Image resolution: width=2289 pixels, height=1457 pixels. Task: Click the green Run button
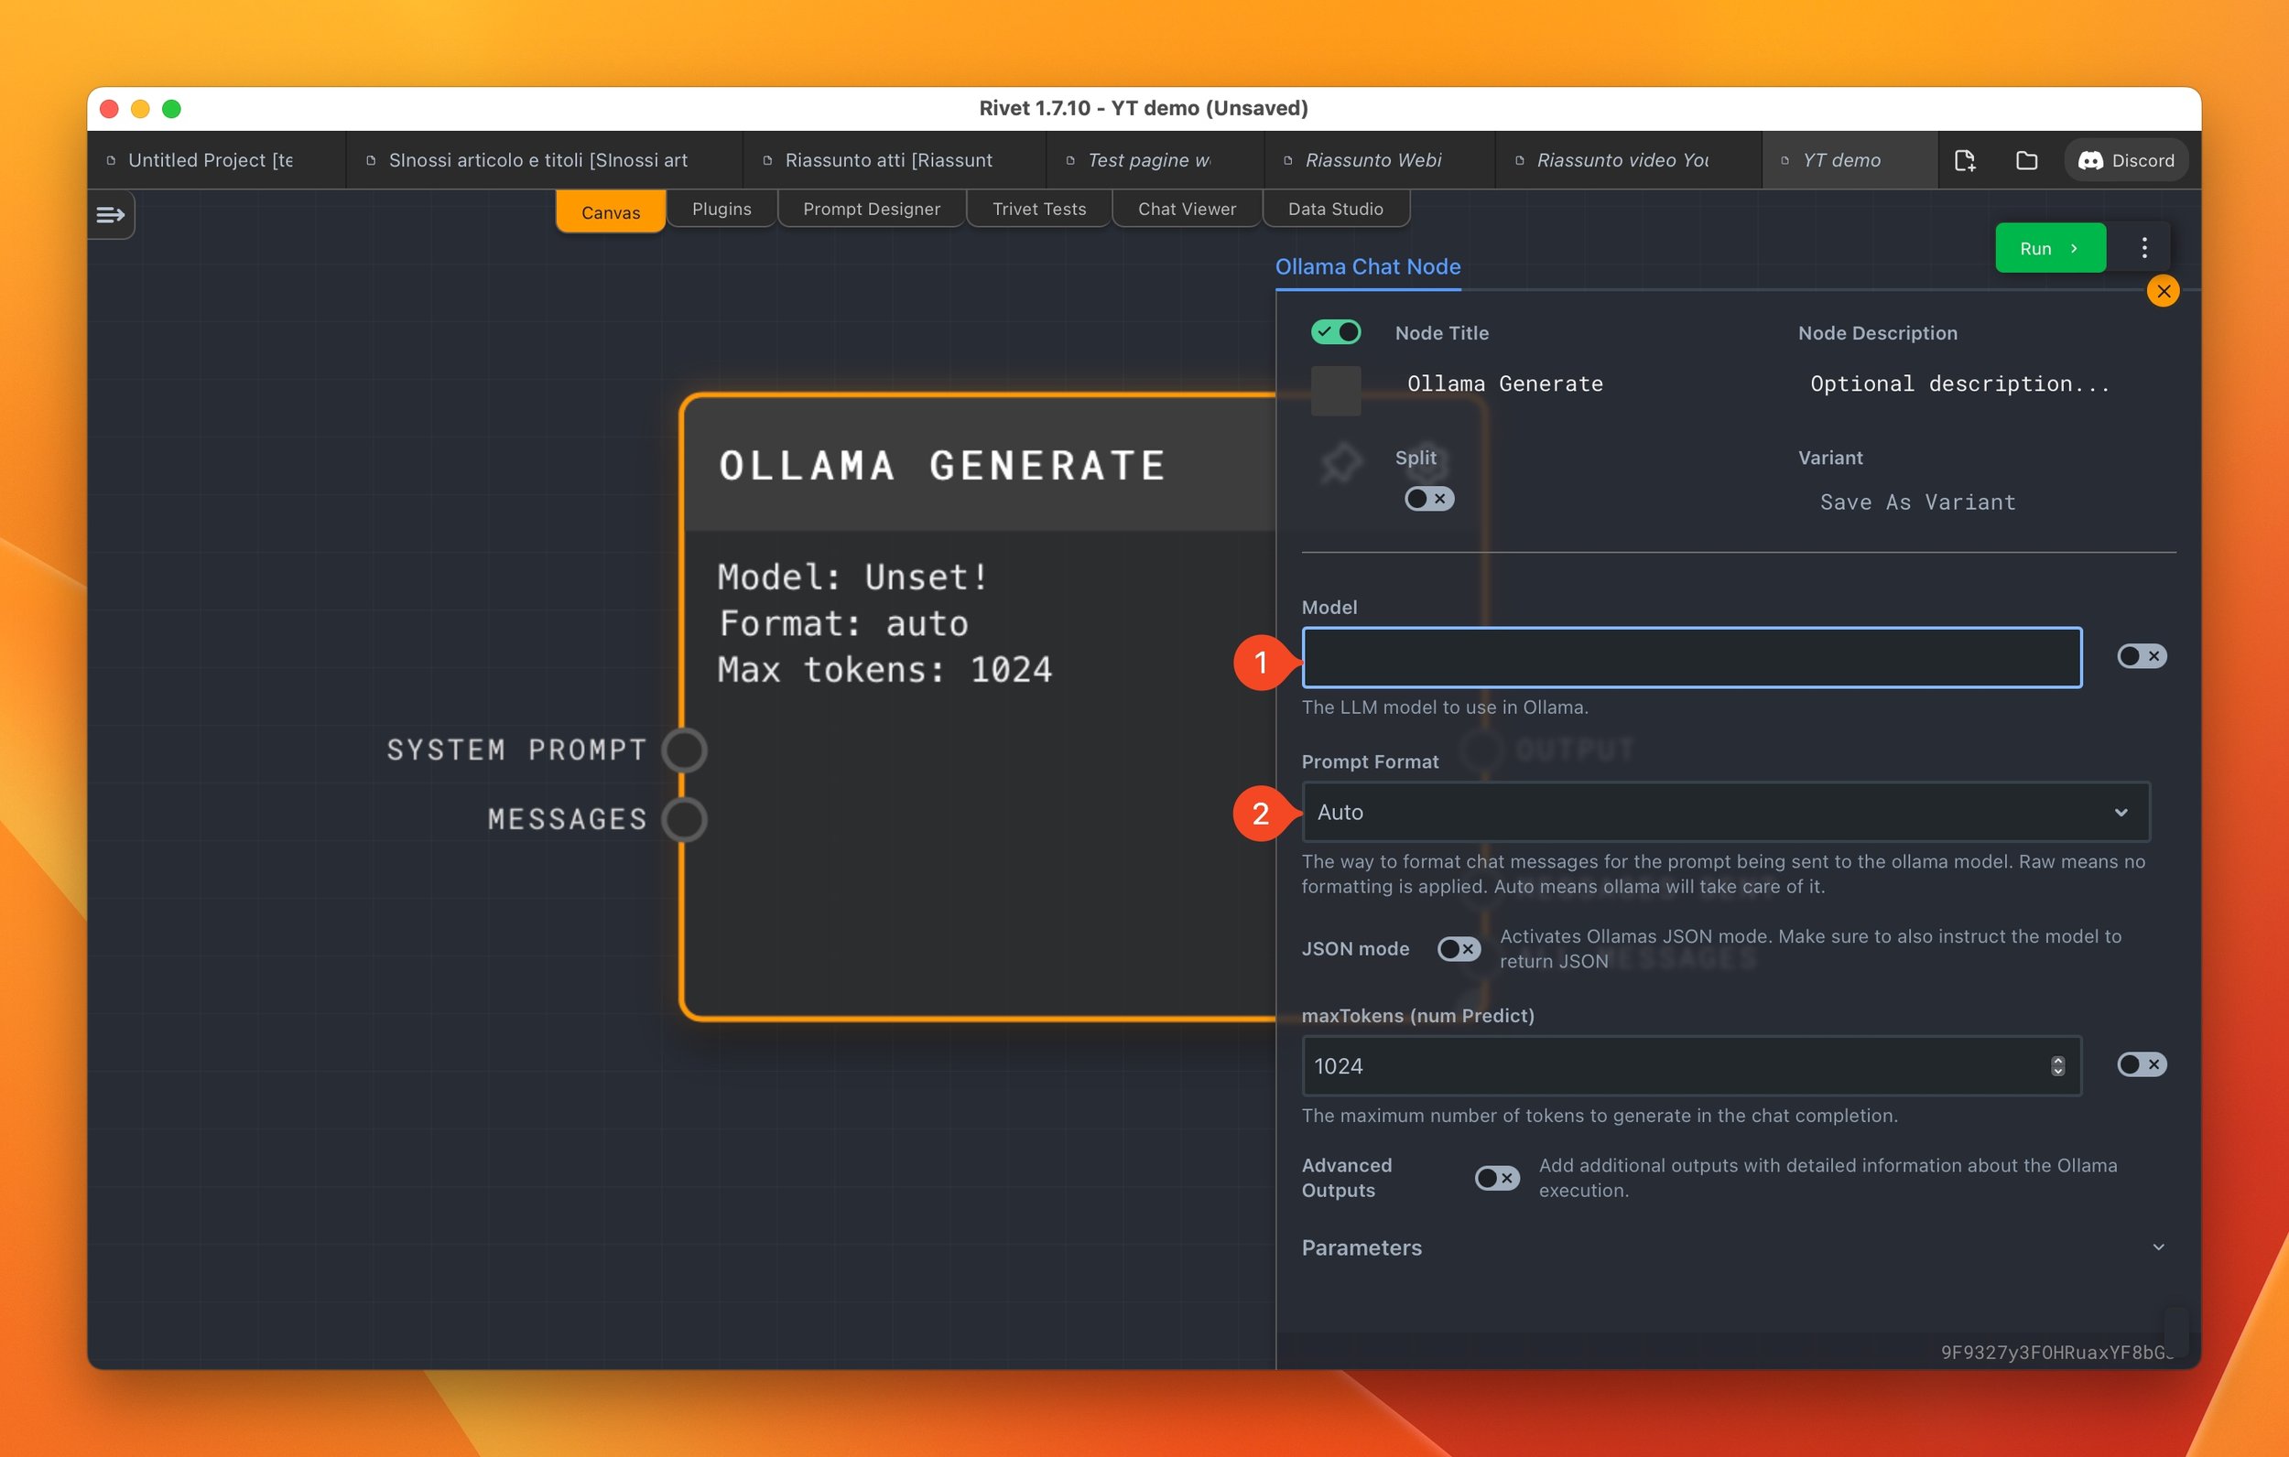pos(2049,248)
